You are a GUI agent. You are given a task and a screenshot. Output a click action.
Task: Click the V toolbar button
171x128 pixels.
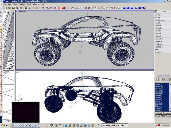click(30, 8)
